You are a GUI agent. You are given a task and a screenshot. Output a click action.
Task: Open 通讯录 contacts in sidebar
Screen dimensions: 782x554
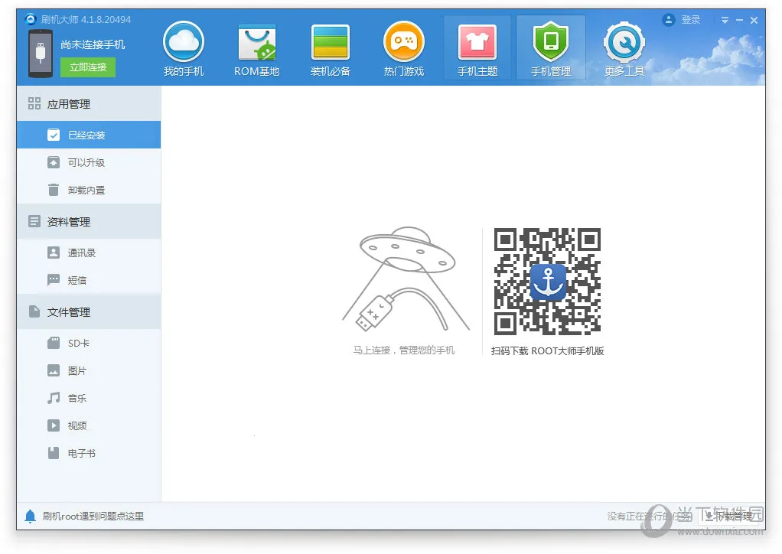81,253
